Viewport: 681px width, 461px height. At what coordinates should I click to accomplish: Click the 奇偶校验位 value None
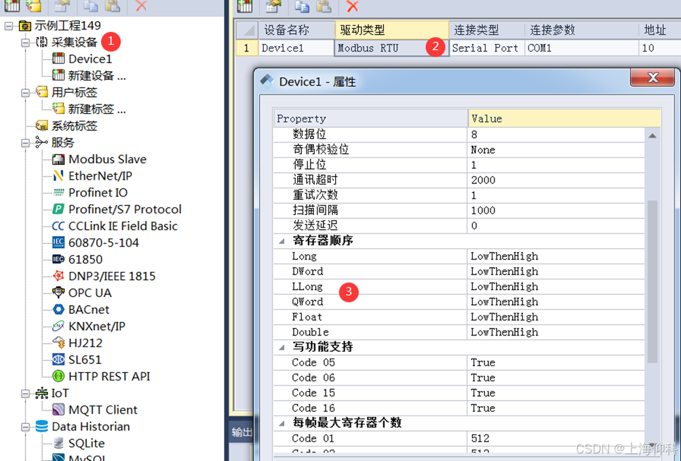556,150
